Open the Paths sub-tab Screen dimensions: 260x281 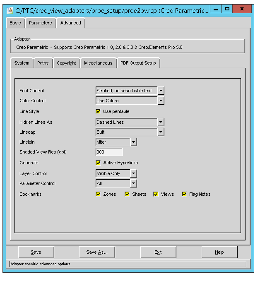pos(43,63)
